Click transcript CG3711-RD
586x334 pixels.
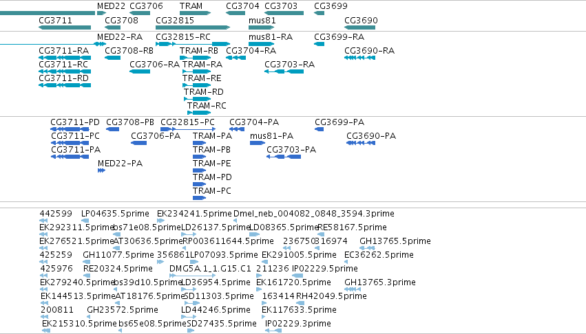[64, 78]
